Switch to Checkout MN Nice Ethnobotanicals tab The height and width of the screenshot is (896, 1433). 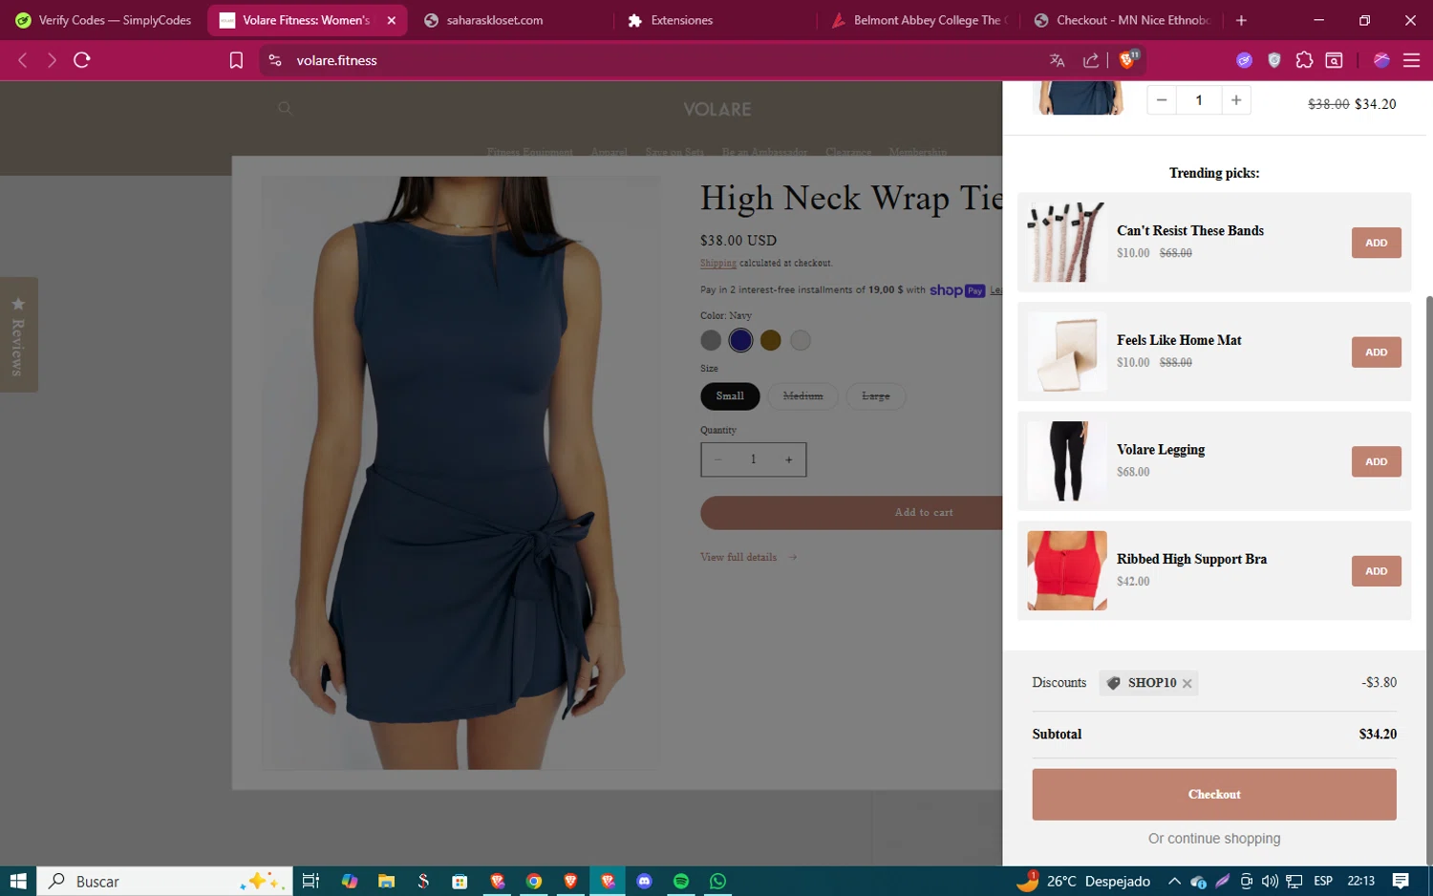point(1123,20)
